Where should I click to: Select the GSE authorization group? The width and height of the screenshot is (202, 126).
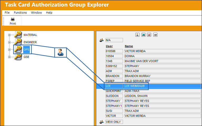(x=26, y=57)
